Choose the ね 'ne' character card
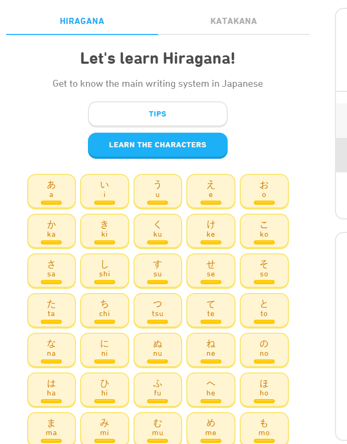The image size is (347, 444). coord(211,350)
